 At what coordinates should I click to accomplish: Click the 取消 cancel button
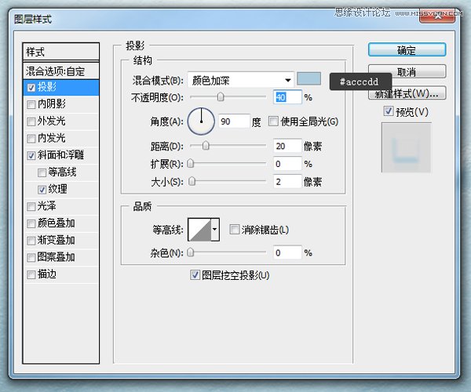click(407, 71)
